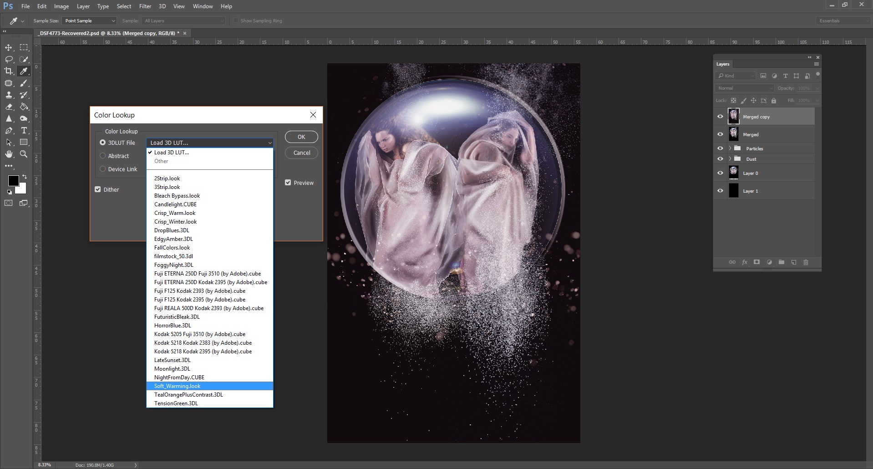Select the Clone Stamp tool
This screenshot has height=469, width=873.
click(8, 95)
